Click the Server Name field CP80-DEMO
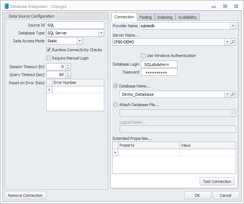The width and height of the screenshot is (244, 204). click(x=168, y=42)
